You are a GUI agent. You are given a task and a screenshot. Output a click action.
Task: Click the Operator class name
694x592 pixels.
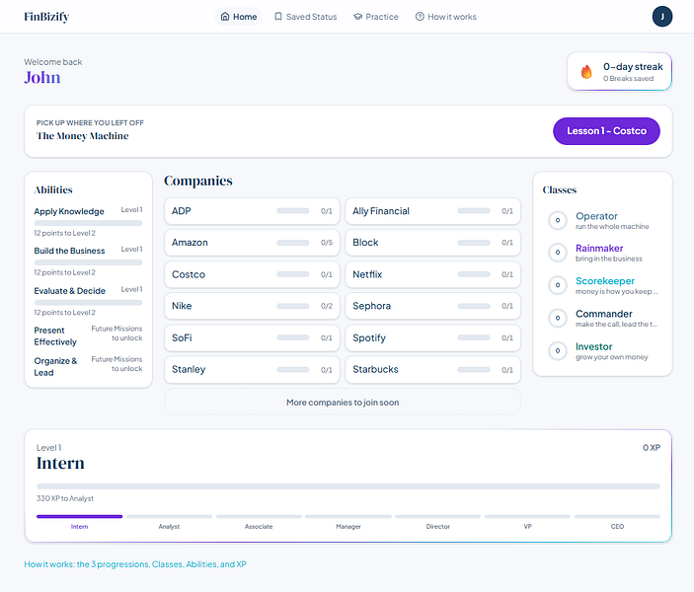click(x=596, y=216)
